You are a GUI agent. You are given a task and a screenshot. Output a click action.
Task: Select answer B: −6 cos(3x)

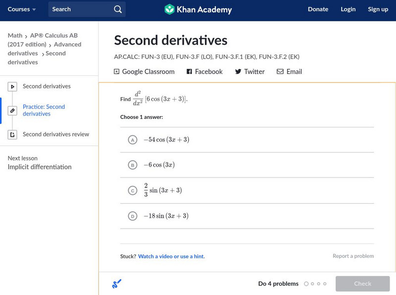point(247,165)
